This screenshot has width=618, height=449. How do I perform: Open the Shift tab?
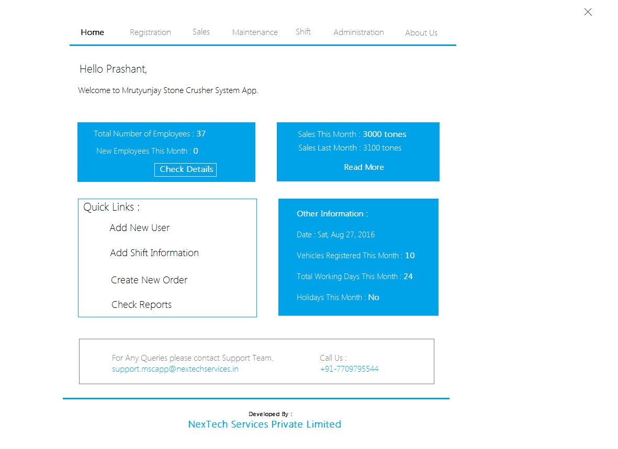[x=303, y=32]
